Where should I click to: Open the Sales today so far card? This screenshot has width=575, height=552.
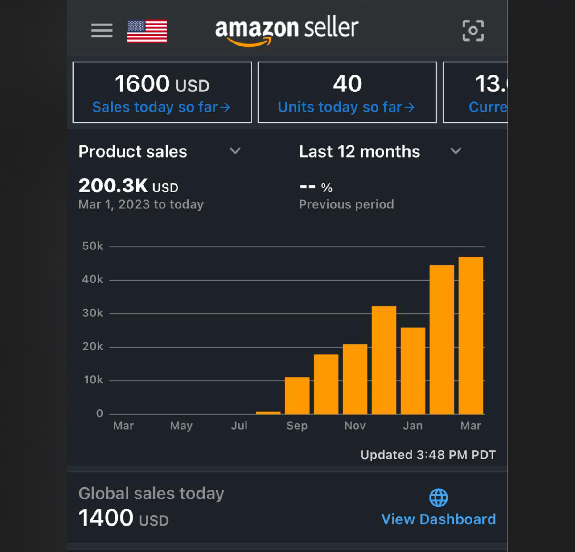(x=162, y=92)
